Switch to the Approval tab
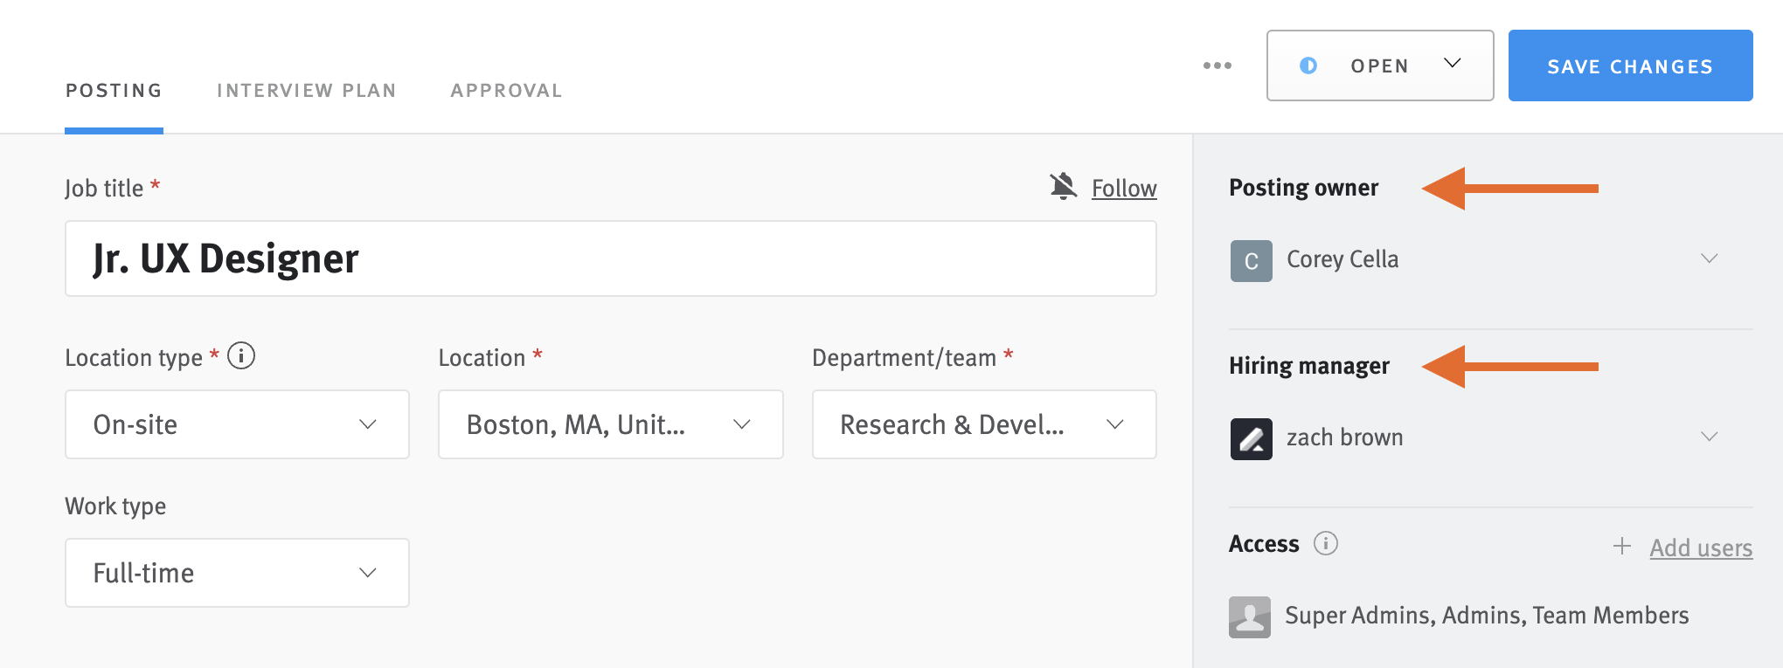Screen dimensions: 1783x668 [506, 90]
